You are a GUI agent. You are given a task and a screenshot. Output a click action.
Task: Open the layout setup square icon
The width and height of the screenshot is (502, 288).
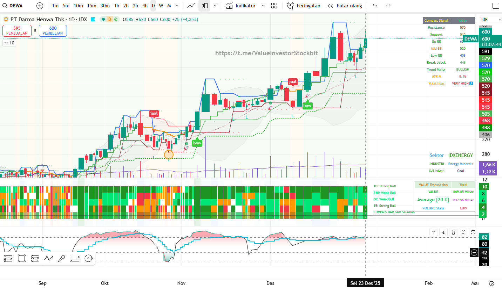(496, 6)
